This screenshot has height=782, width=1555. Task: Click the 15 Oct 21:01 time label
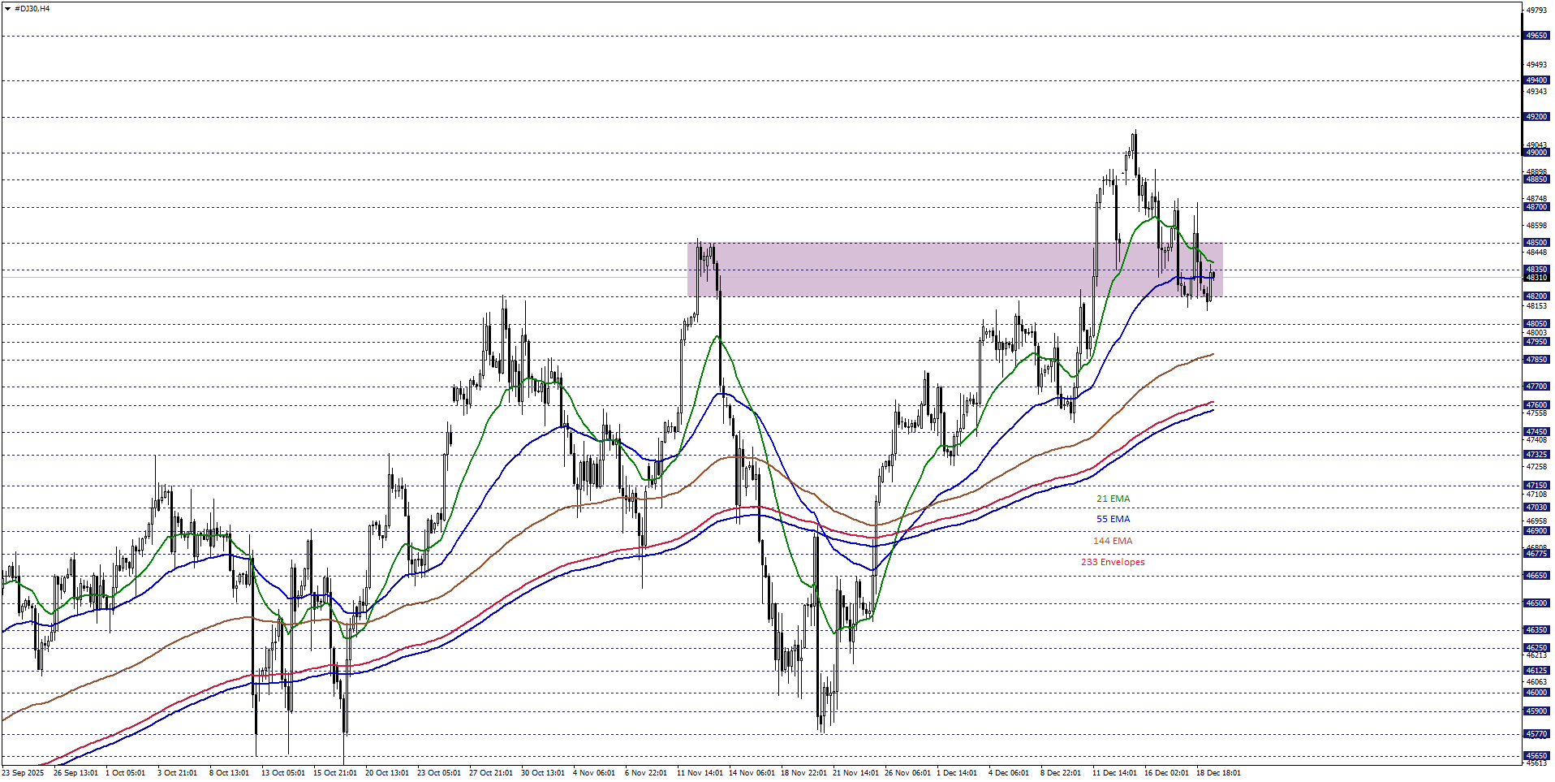coord(335,773)
